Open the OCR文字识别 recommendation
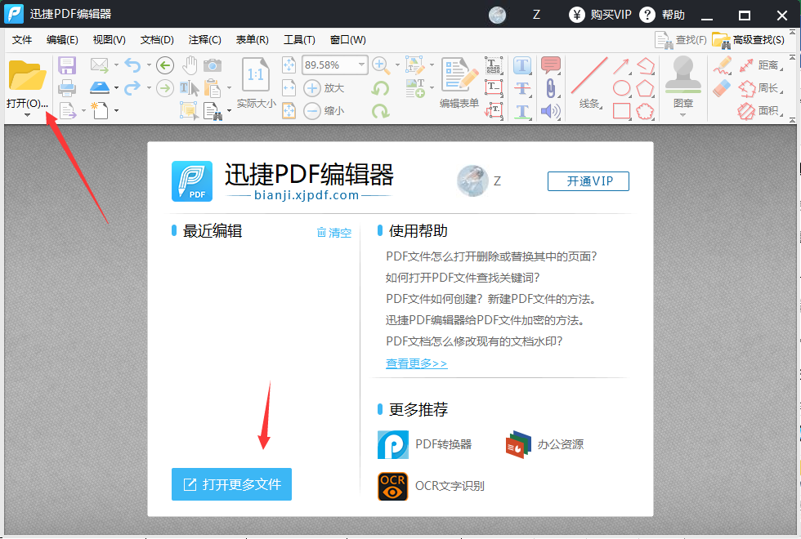The width and height of the screenshot is (801, 539). click(431, 486)
